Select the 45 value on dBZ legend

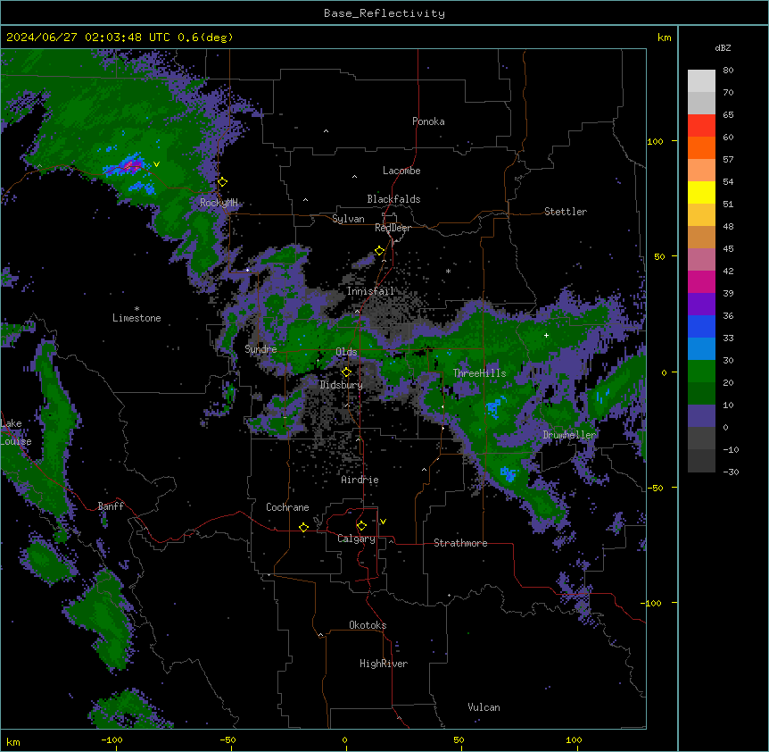(x=728, y=249)
